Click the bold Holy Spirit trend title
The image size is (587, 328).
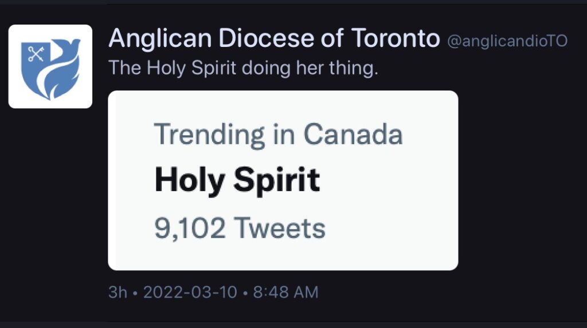tap(237, 181)
